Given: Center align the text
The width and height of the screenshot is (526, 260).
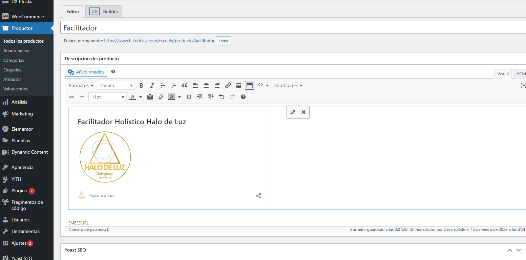Looking at the screenshot, I should (206, 85).
